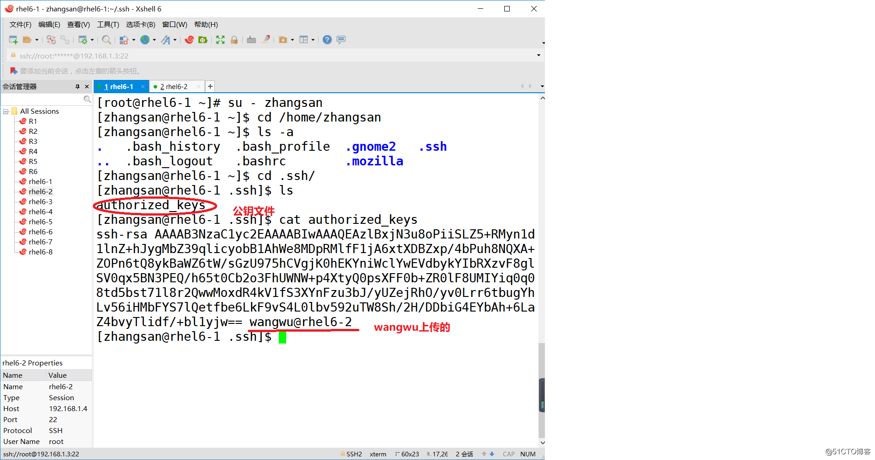Click the ssh address bar field

[x=274, y=56]
